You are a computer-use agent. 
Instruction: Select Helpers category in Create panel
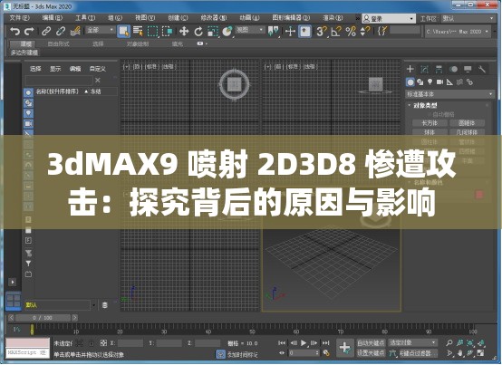click(x=449, y=82)
